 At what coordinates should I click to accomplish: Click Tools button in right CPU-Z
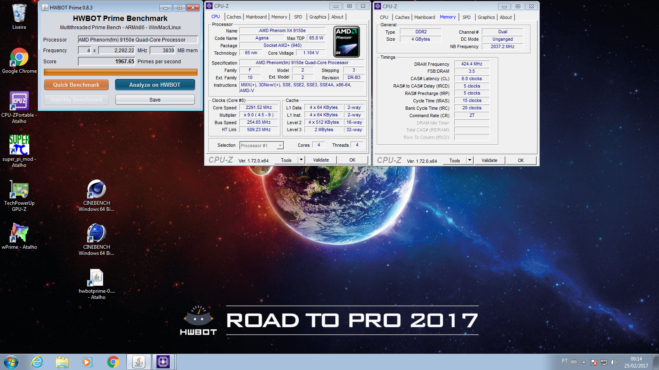[455, 160]
